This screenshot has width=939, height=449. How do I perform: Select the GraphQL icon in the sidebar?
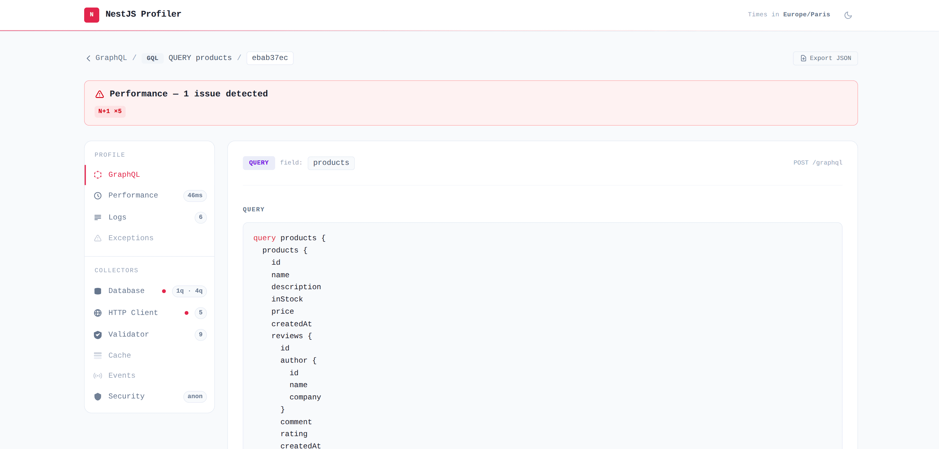click(x=98, y=175)
